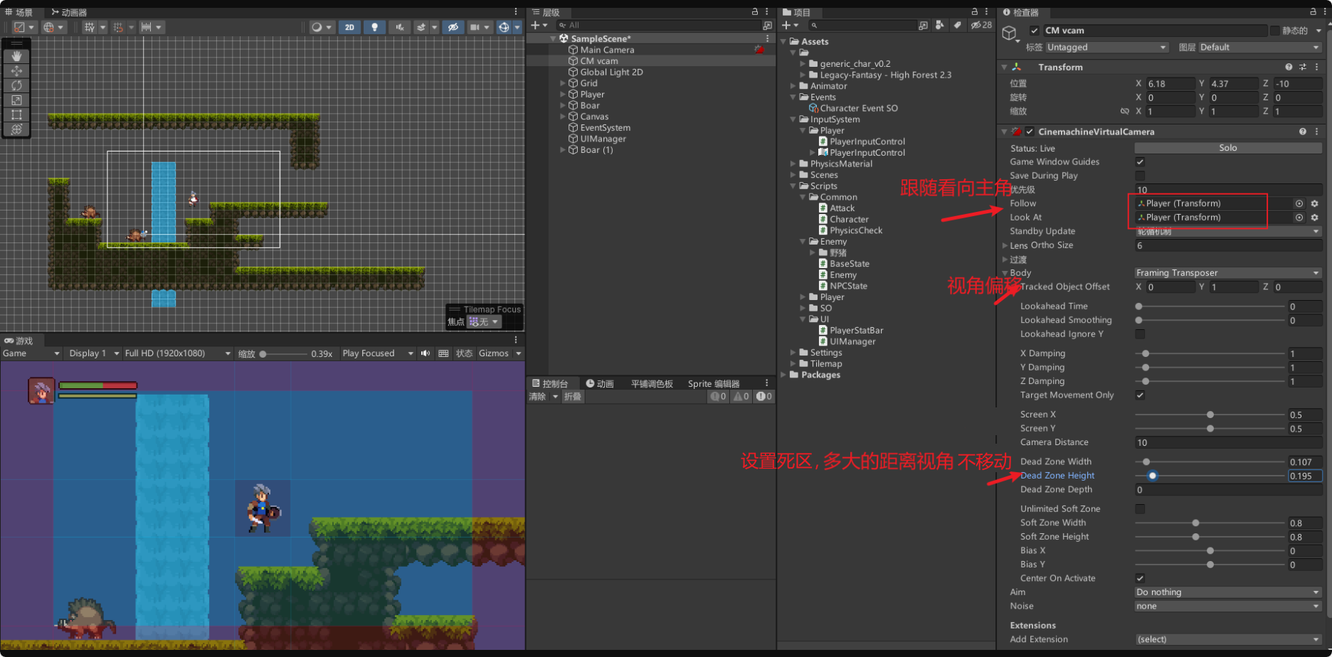
Task: Open the 平铺调色板 (Tile Palette) tab
Action: pos(652,383)
